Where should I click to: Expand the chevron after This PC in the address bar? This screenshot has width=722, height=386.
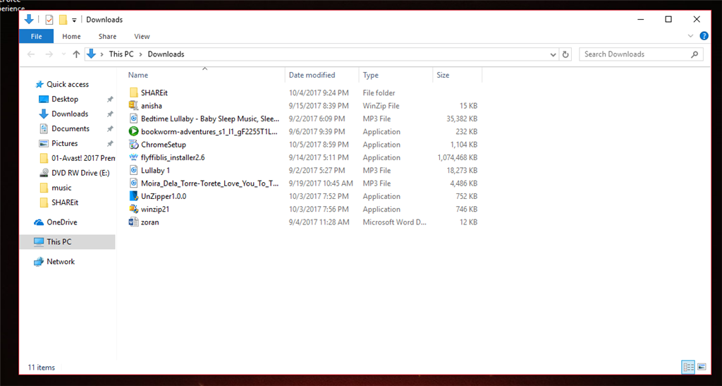click(x=140, y=54)
